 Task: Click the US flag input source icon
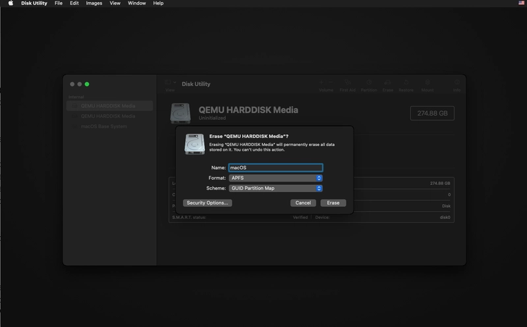(x=521, y=3)
